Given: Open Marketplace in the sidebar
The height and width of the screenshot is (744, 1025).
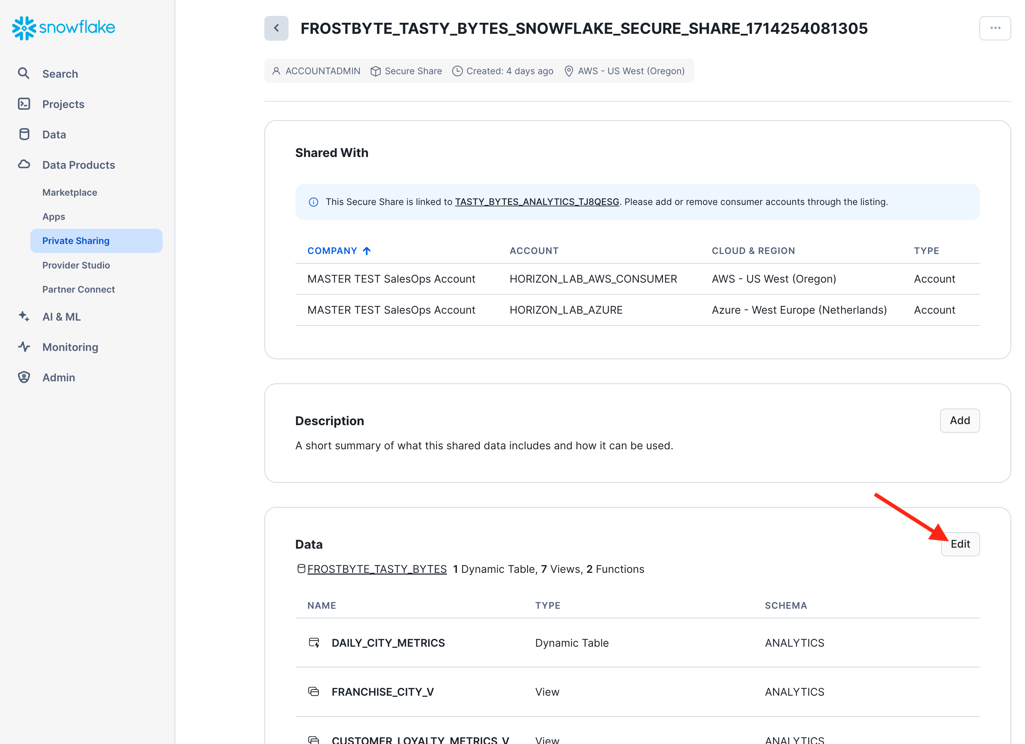Looking at the screenshot, I should coord(70,192).
